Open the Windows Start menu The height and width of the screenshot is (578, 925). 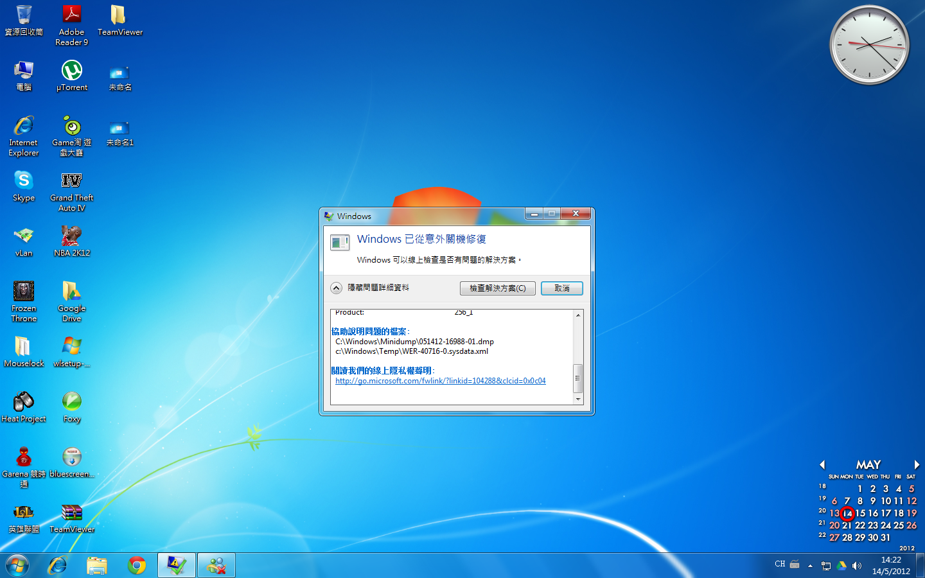[17, 565]
